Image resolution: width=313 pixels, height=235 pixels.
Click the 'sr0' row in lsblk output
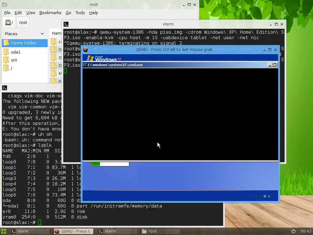point(44,211)
